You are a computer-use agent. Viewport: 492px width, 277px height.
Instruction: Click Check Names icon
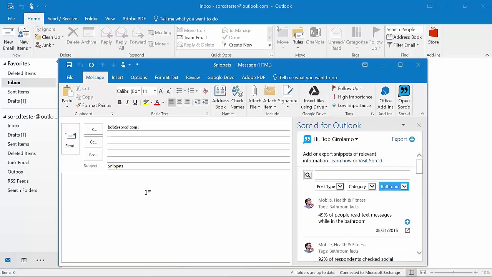(237, 98)
